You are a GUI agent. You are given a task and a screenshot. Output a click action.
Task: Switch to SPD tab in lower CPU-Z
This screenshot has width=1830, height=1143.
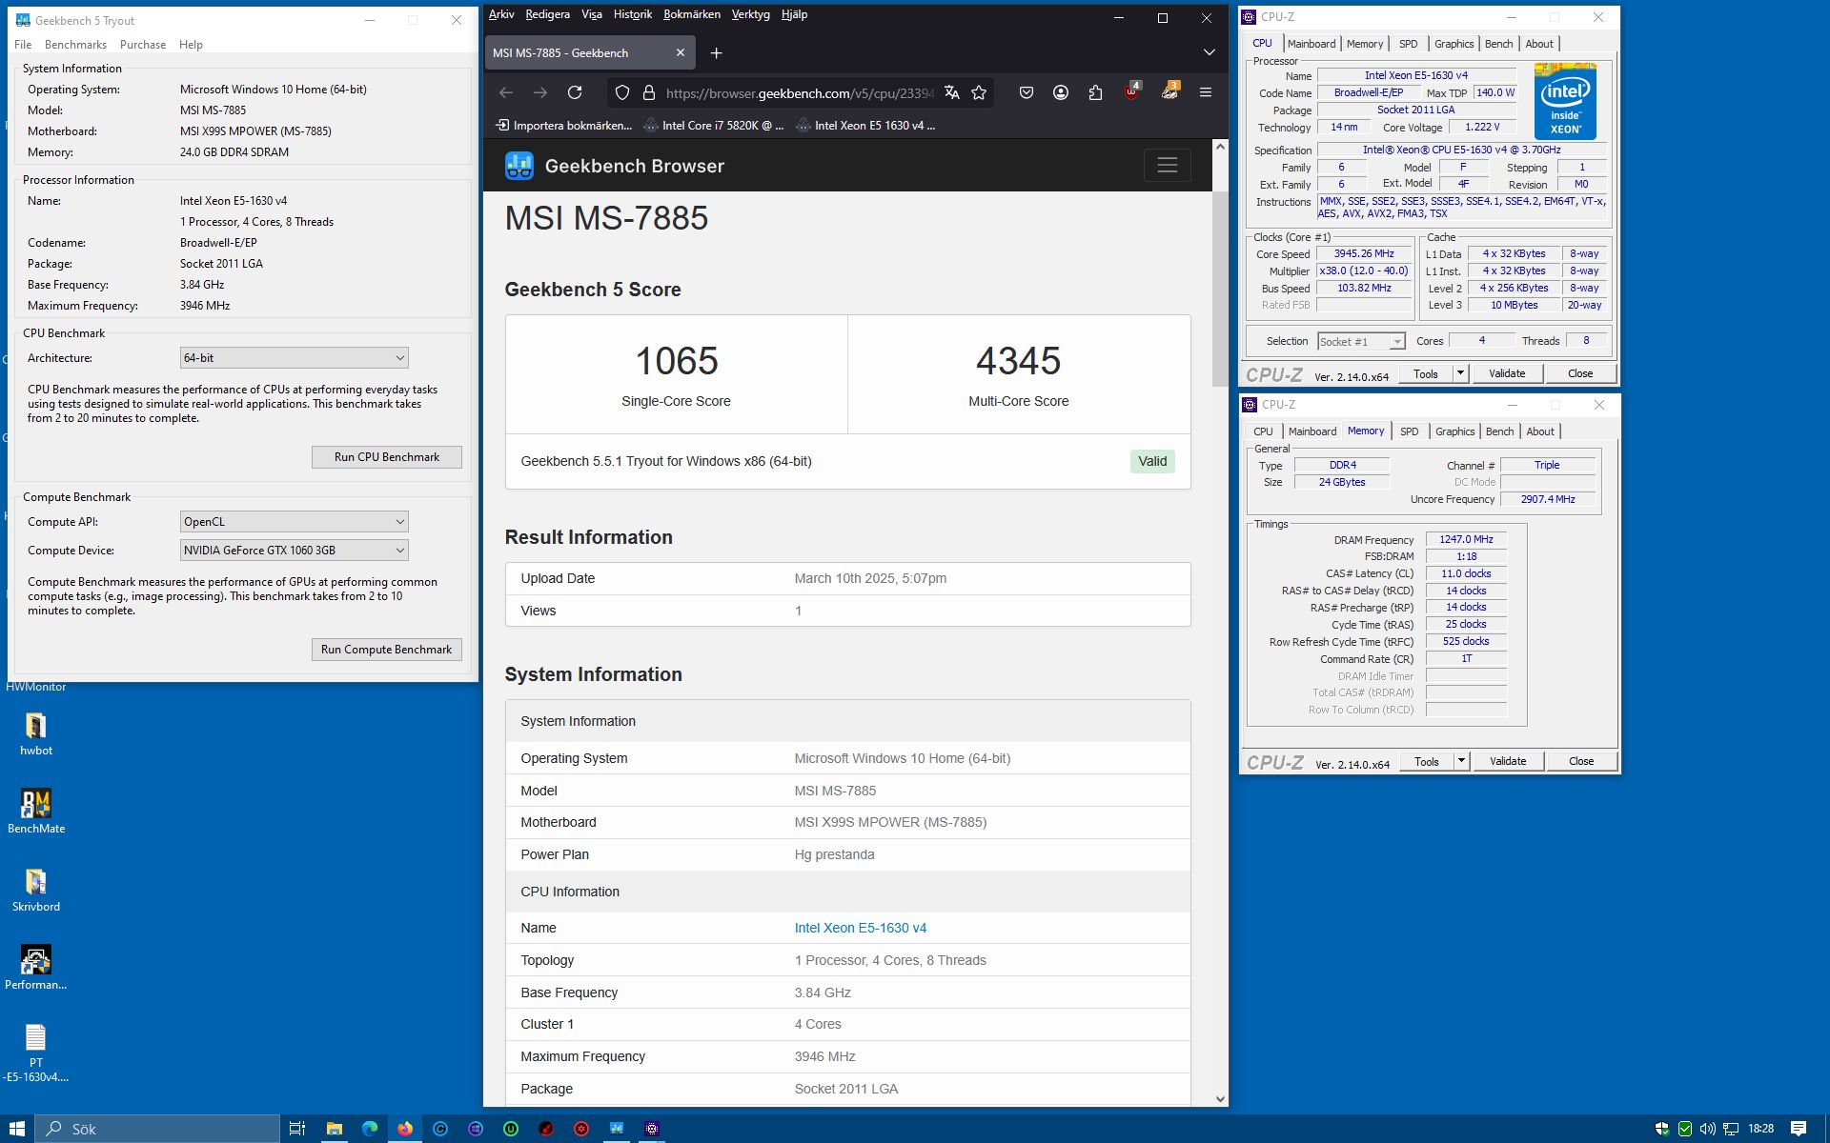(1409, 431)
